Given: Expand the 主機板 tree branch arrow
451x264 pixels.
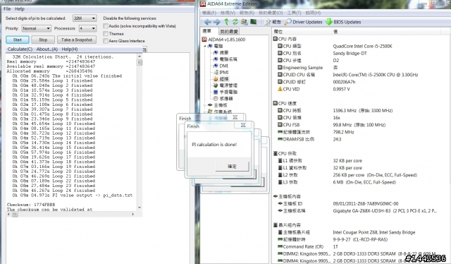Looking at the screenshot, I should tap(205, 105).
